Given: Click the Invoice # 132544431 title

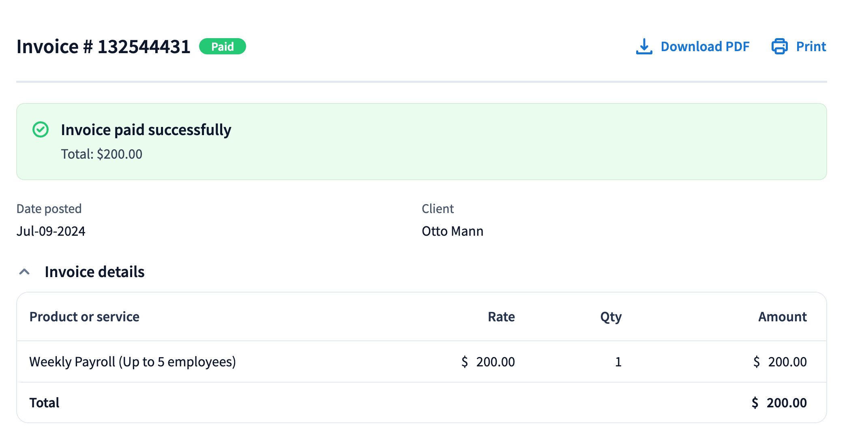Looking at the screenshot, I should tap(103, 47).
